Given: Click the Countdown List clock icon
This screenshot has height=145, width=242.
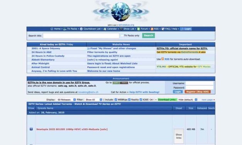Looking at the screenshot, I should click(x=81, y=29).
